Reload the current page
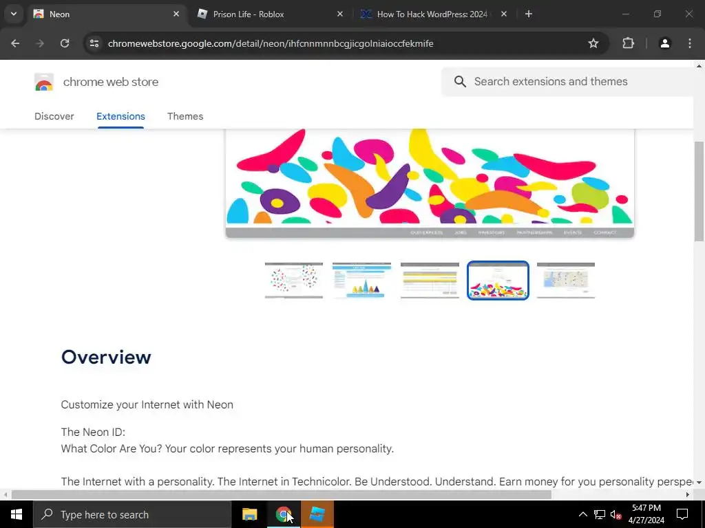705x528 pixels. (65, 43)
